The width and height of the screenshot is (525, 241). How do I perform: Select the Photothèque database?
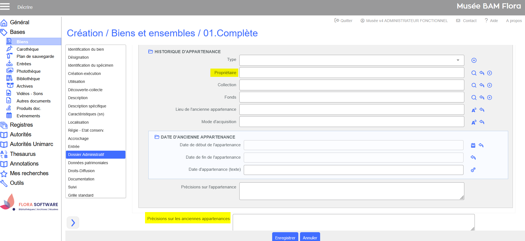(28, 71)
